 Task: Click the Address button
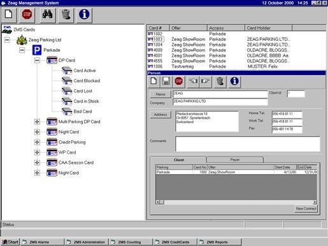pyautogui.click(x=160, y=115)
